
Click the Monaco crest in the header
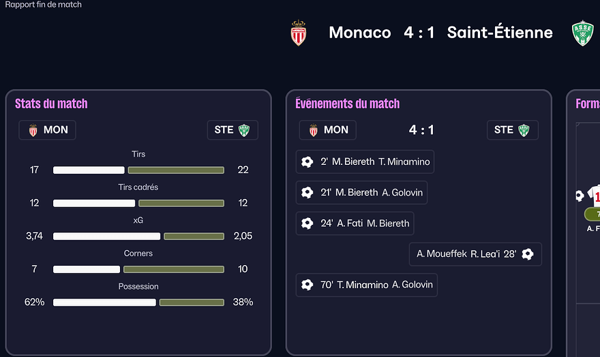[298, 33]
